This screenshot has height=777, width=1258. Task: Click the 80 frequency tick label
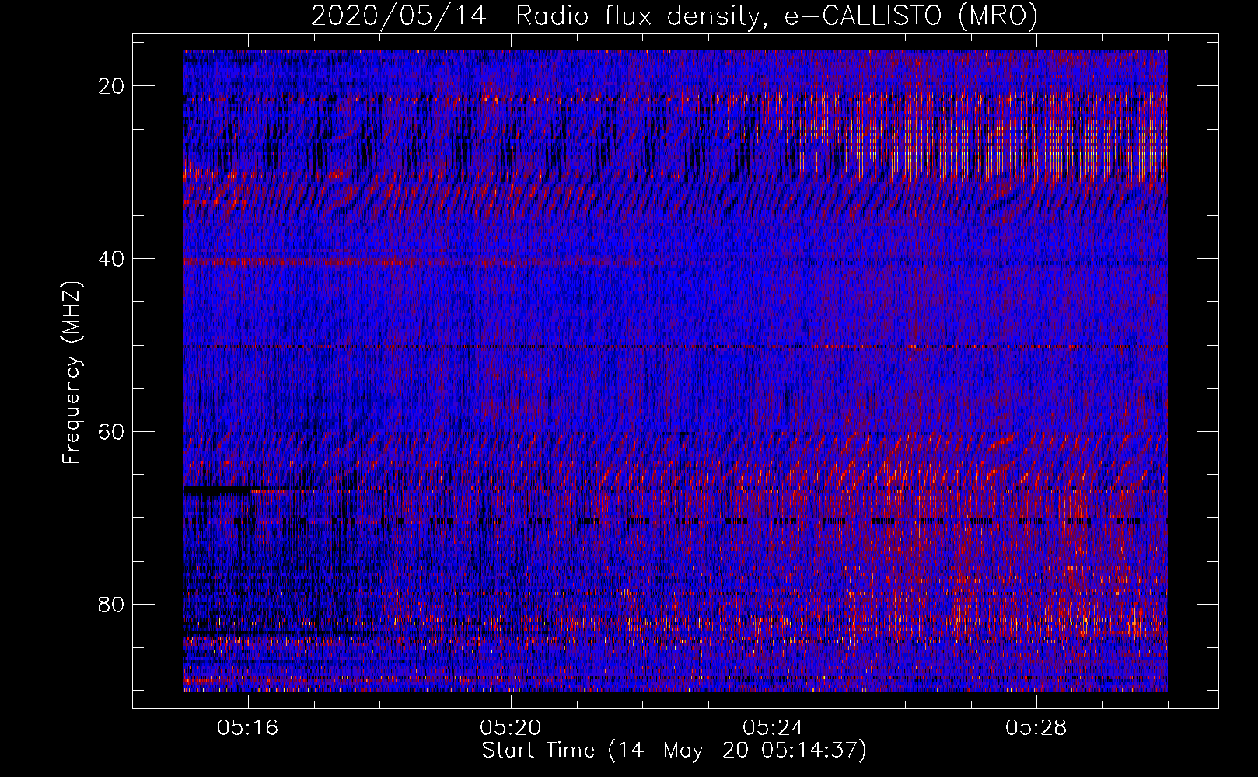point(111,604)
